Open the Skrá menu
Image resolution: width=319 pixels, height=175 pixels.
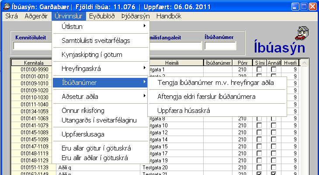pos(12,16)
